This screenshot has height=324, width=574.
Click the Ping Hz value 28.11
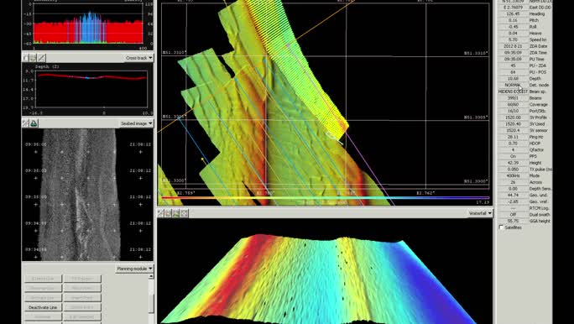[x=513, y=137]
